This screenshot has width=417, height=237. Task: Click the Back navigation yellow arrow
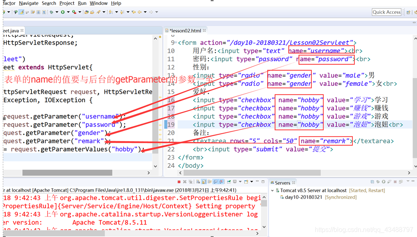click(140, 12)
